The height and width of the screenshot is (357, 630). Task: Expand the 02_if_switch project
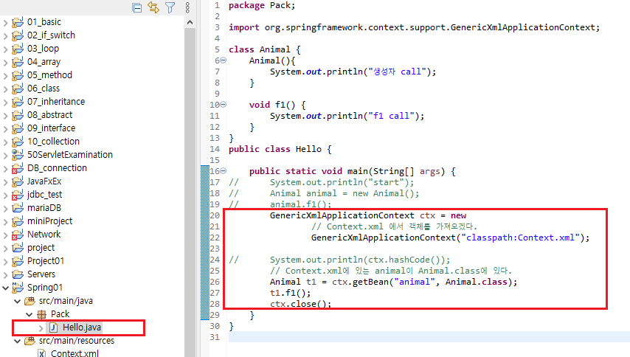pyautogui.click(x=6, y=35)
